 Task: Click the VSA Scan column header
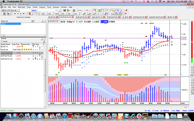pos(38,44)
